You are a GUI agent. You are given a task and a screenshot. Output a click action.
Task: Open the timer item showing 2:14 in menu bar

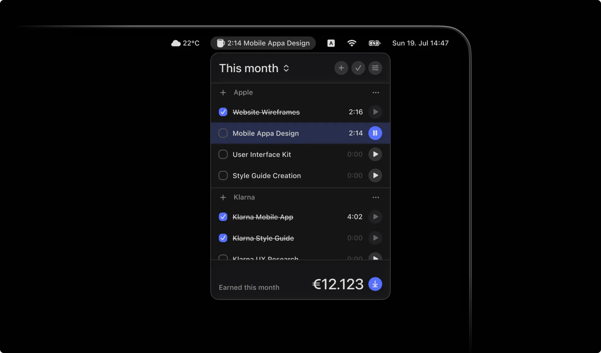[x=263, y=43]
